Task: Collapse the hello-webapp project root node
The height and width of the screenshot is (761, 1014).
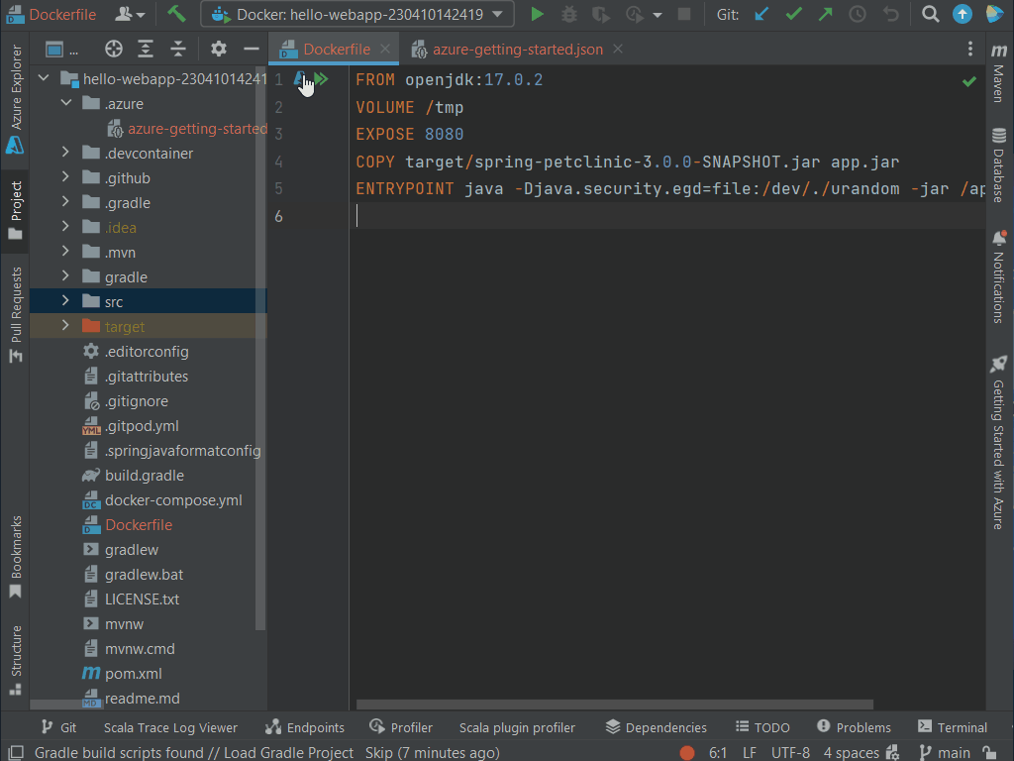Action: pos(44,78)
